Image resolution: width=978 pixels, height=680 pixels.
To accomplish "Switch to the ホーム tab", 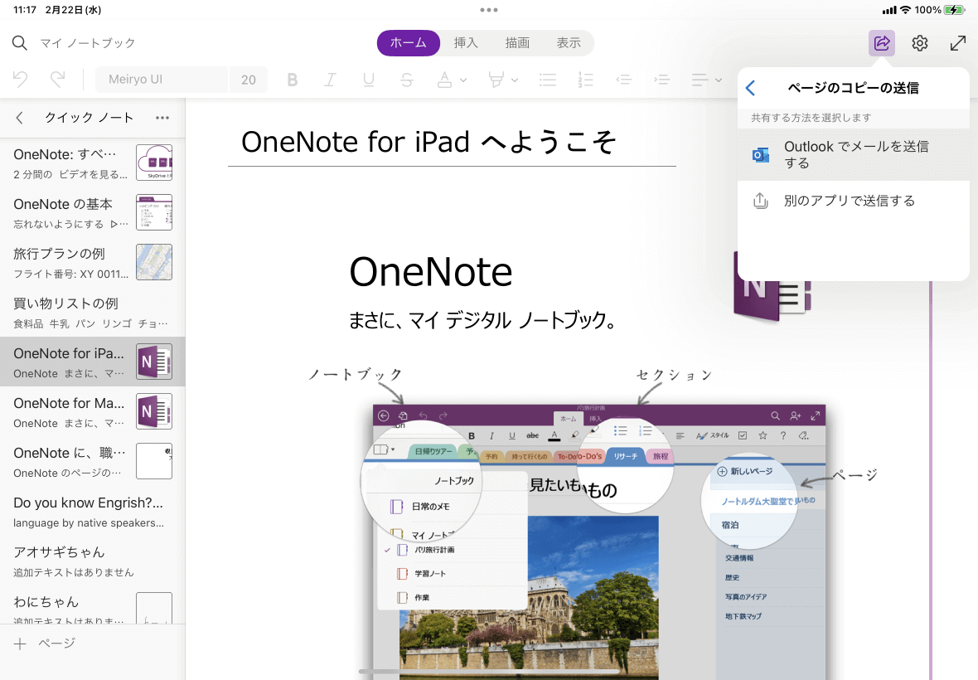I will click(x=409, y=43).
